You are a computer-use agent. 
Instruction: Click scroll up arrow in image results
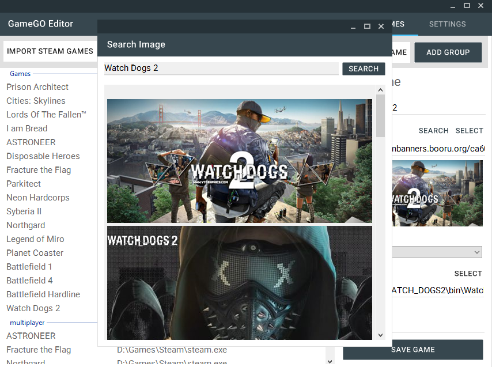click(x=380, y=90)
